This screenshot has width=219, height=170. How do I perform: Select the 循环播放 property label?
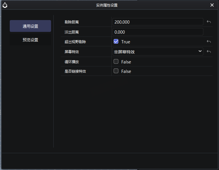pyautogui.click(x=72, y=62)
